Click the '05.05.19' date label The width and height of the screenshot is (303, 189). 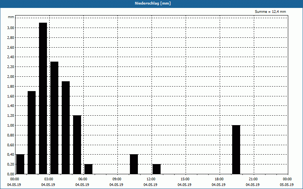tap(287, 185)
